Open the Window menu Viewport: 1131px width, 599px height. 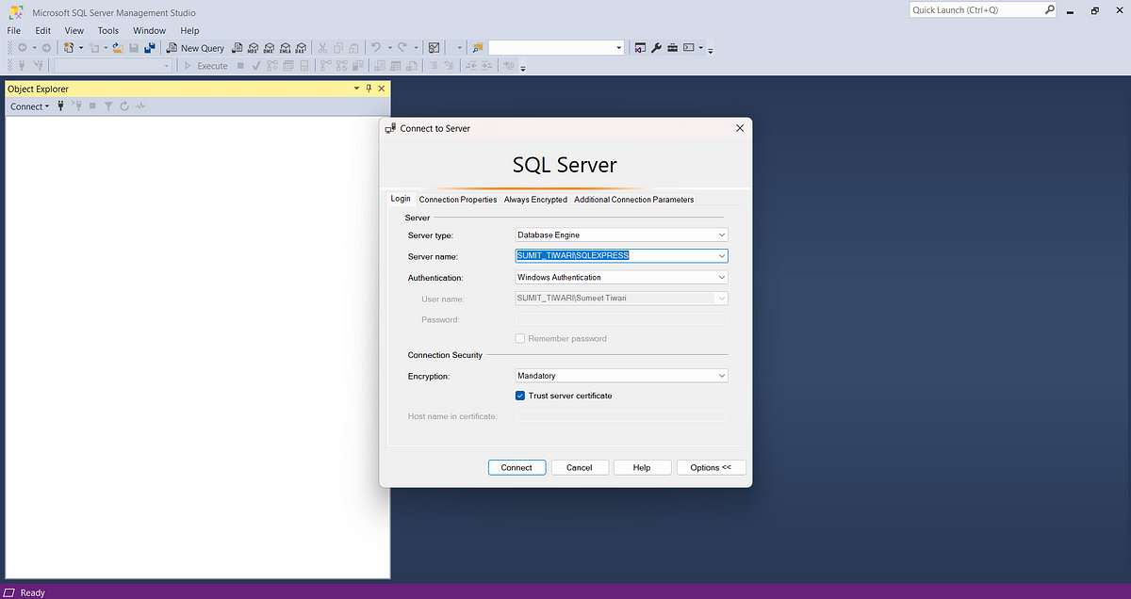point(149,30)
